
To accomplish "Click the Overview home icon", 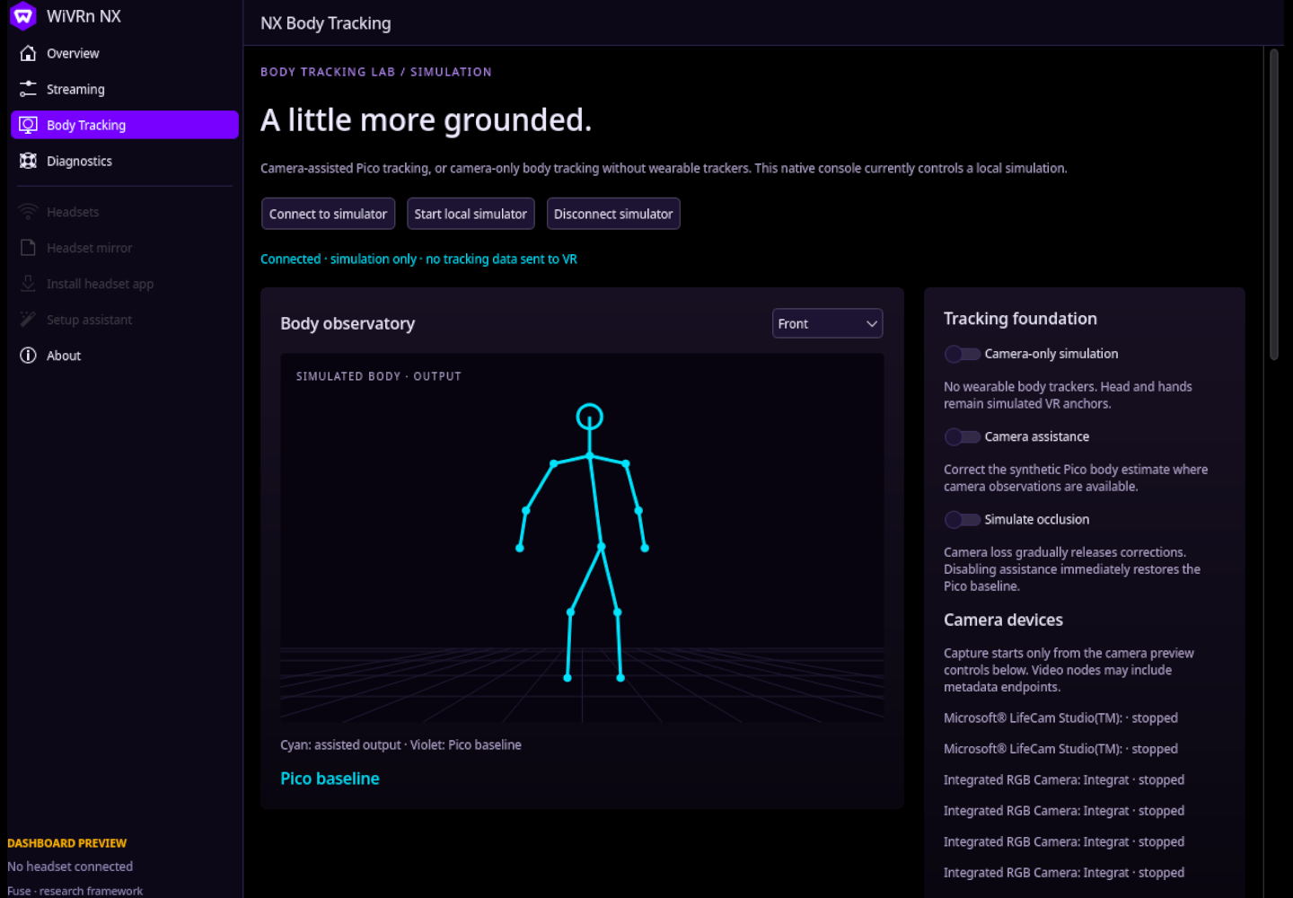I will click(x=28, y=53).
